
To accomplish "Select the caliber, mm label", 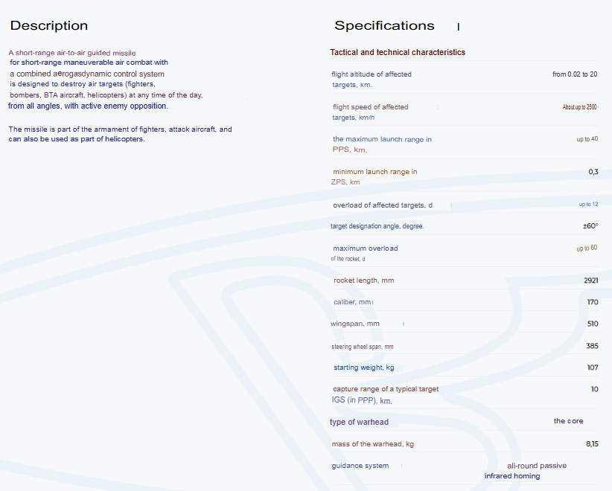I will (x=352, y=302).
